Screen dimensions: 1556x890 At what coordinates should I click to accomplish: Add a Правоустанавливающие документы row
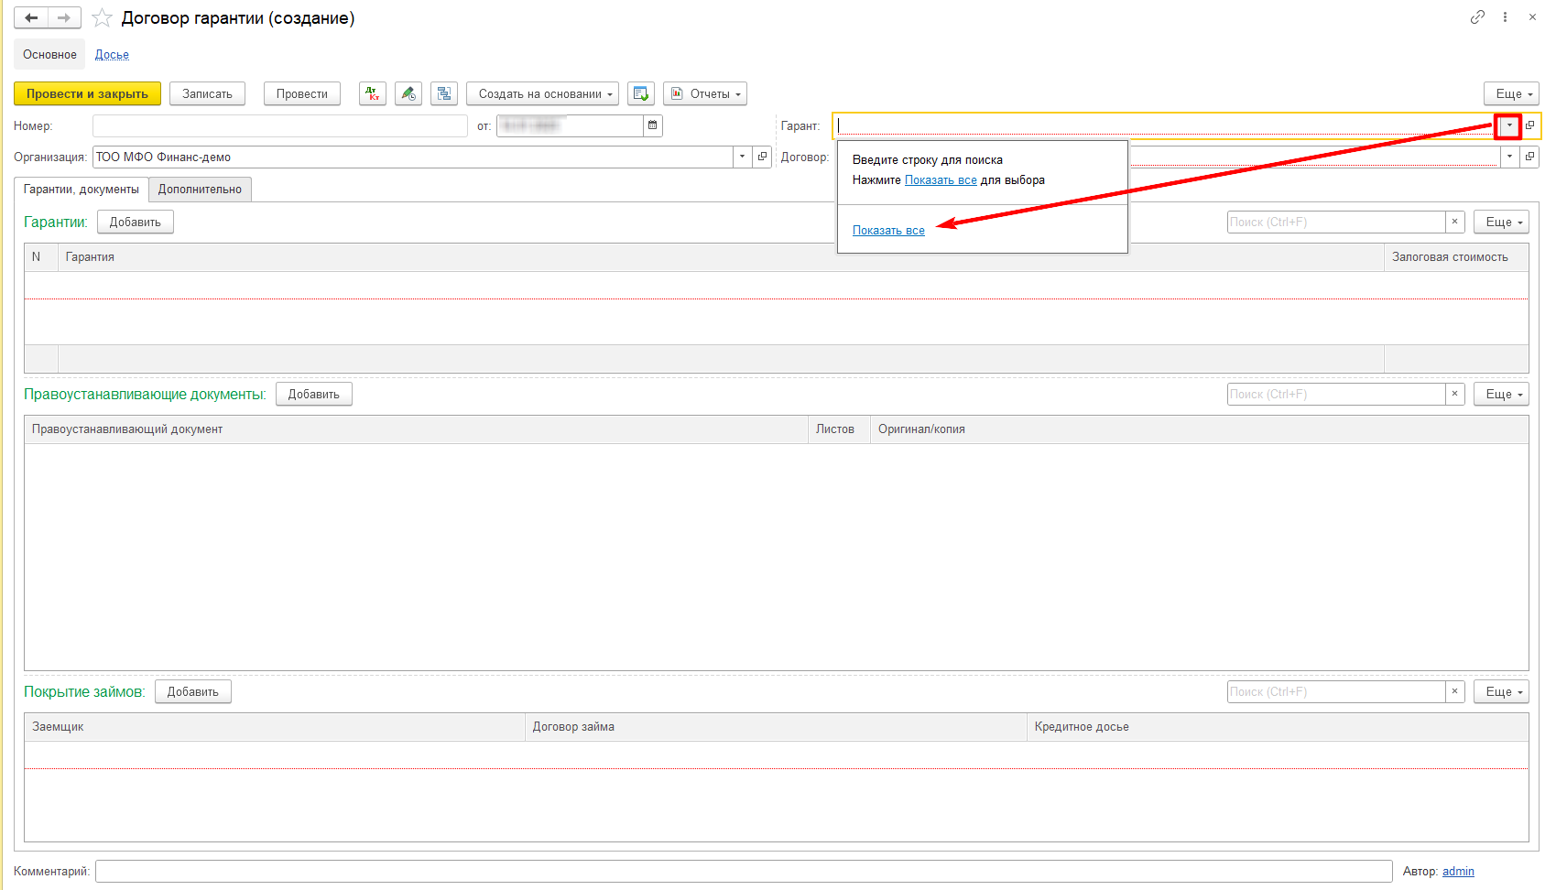314,394
